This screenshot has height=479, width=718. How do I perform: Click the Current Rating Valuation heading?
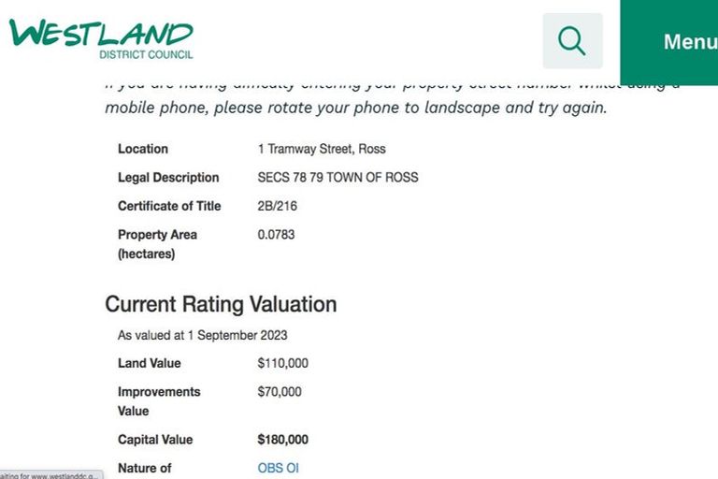[x=221, y=304]
